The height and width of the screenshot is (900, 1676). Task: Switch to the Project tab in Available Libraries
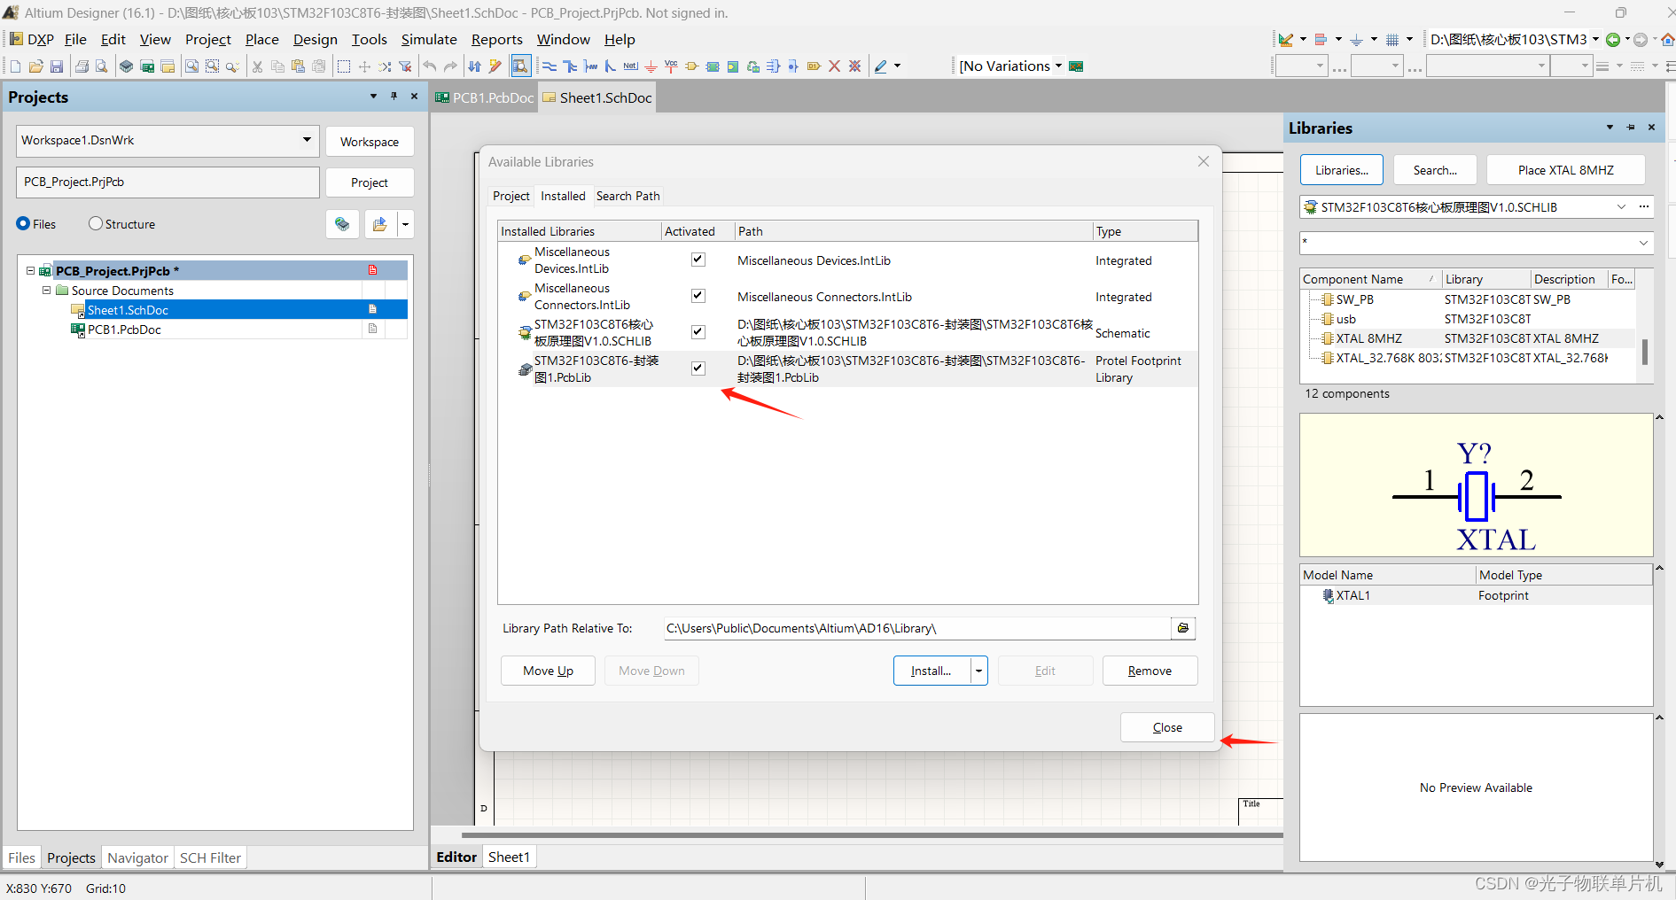511,196
